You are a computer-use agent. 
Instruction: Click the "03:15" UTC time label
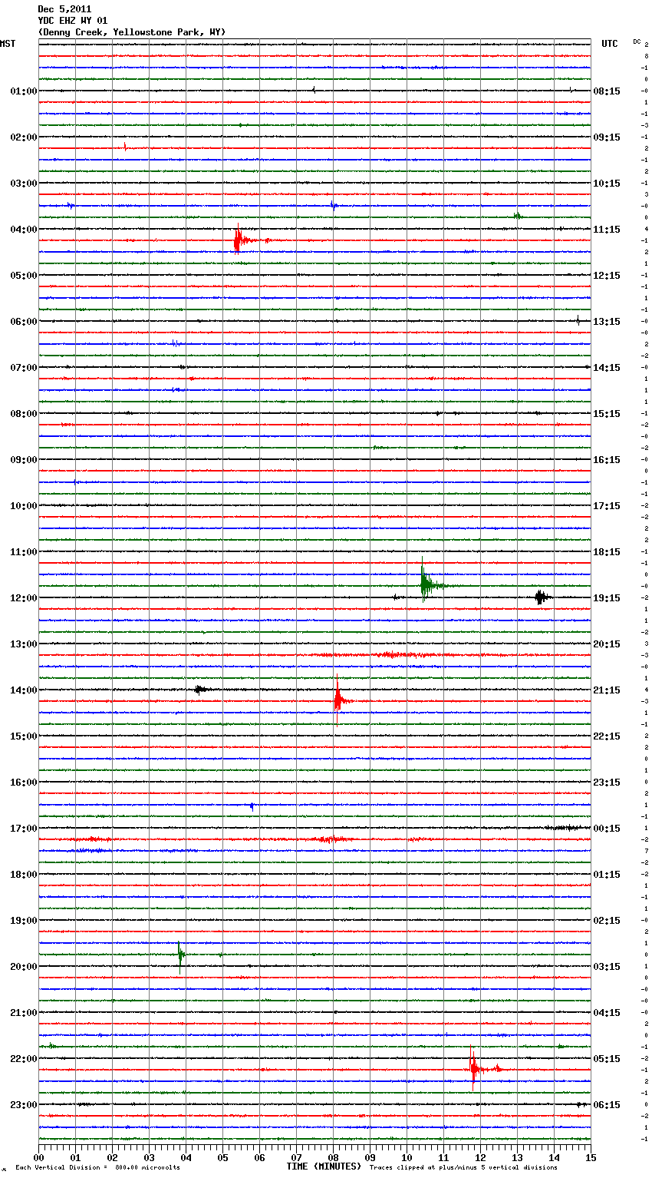tap(607, 967)
